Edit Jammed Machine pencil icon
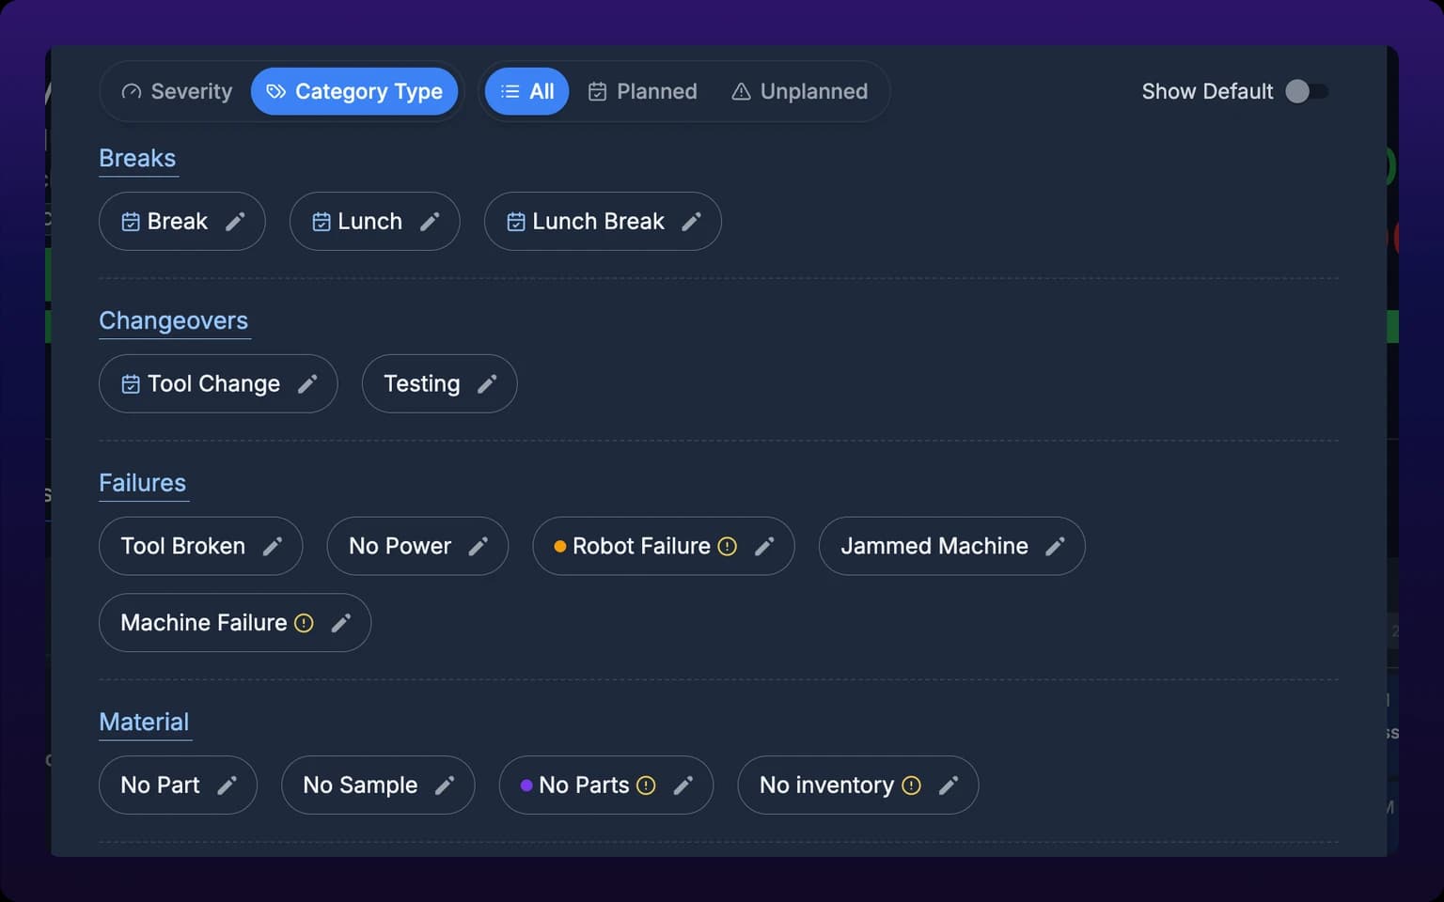The width and height of the screenshot is (1444, 902). tap(1056, 547)
